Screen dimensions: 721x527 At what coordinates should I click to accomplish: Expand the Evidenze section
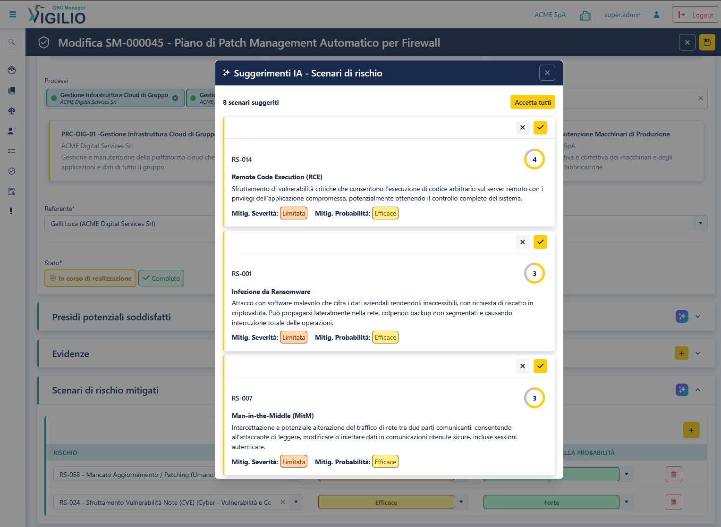pos(698,353)
